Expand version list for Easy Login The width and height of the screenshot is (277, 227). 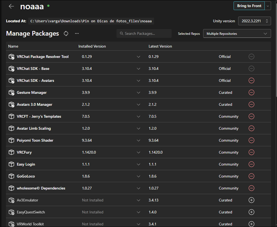(x=138, y=164)
